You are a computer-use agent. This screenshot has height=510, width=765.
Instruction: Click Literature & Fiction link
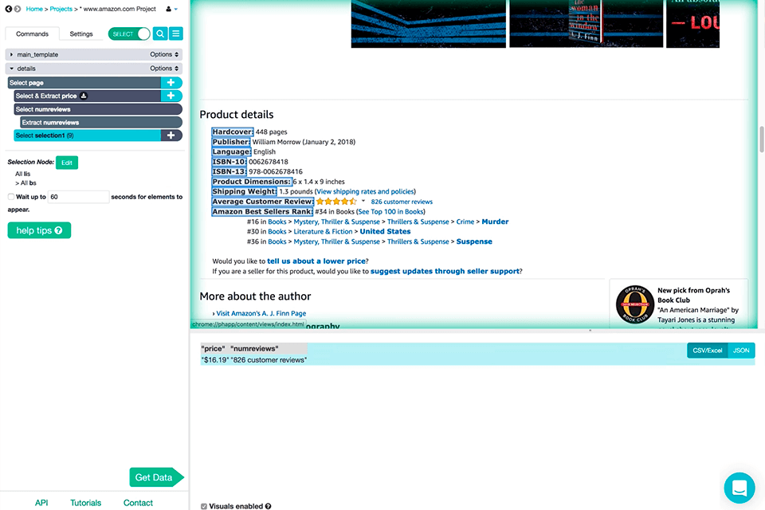[x=323, y=231]
